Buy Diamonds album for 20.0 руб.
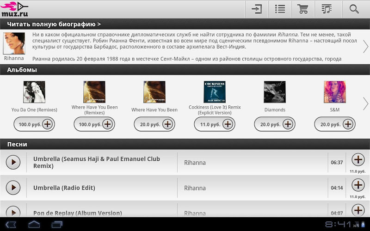This screenshot has height=231, width=370. [x=275, y=124]
